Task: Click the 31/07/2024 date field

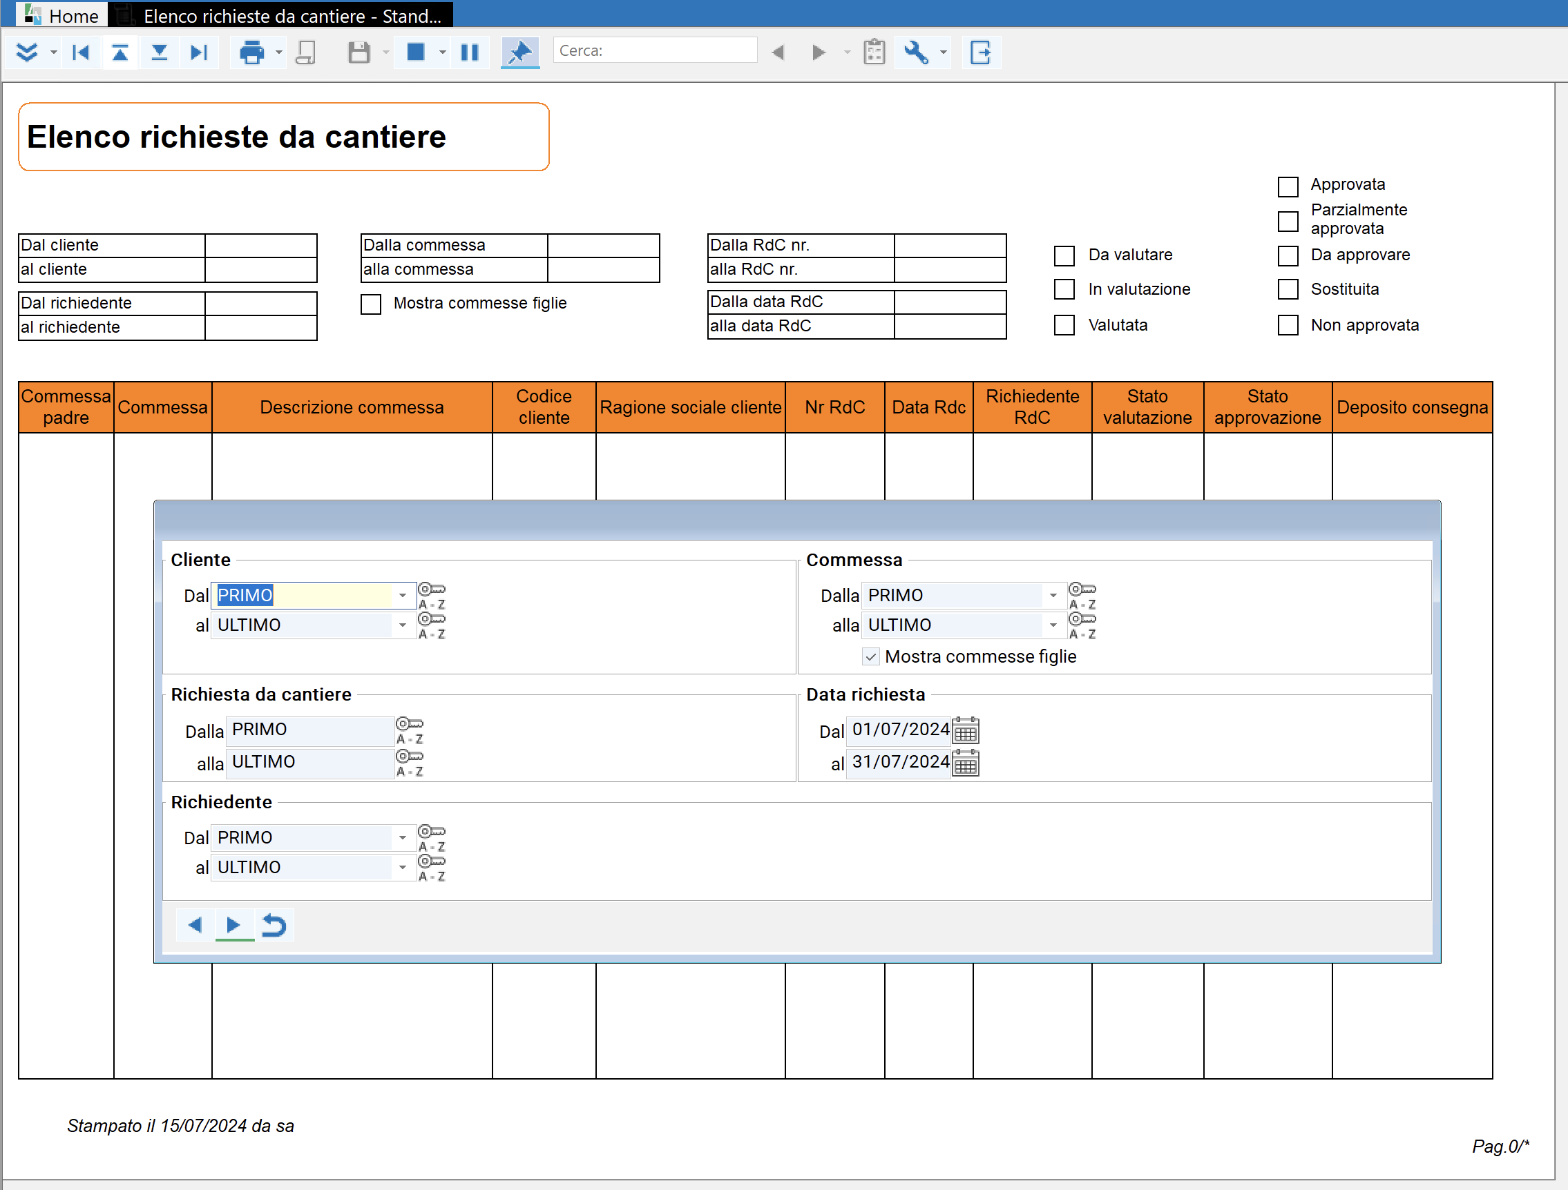Action: pos(899,763)
